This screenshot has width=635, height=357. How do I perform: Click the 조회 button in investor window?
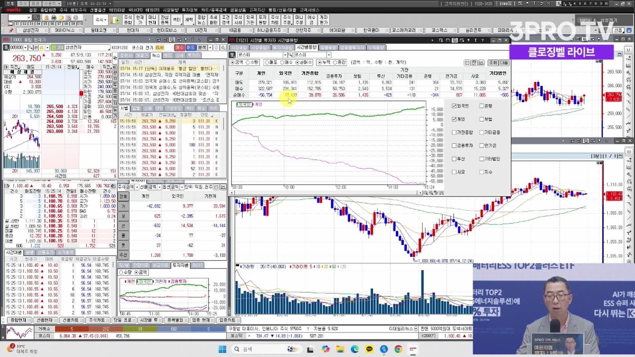(x=493, y=62)
